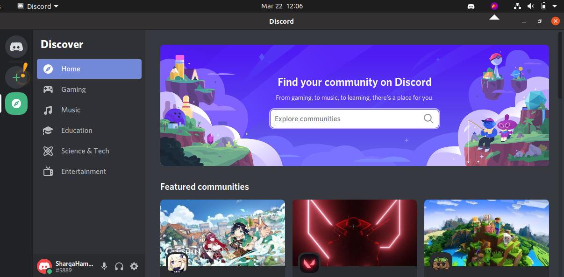
Task: Select the Music category
Action: pyautogui.click(x=89, y=110)
